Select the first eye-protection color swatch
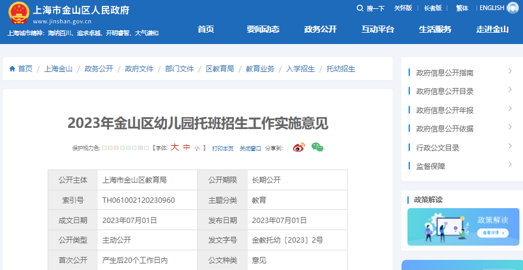Viewport: 523px width, 270px height. point(104,147)
